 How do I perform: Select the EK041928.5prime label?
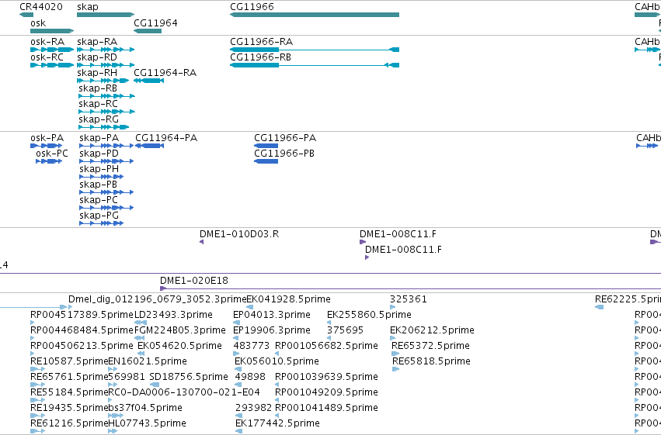(x=288, y=299)
